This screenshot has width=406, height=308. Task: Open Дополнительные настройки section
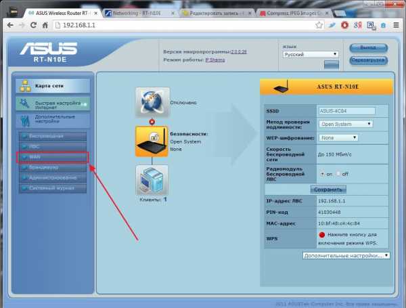point(53,120)
